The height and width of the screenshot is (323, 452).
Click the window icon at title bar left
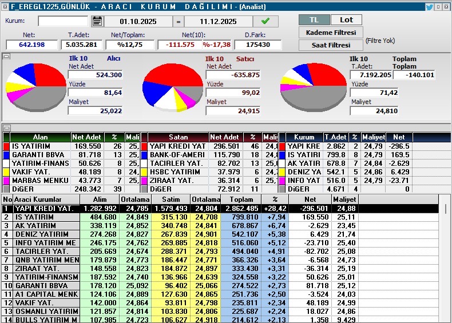[5, 7]
